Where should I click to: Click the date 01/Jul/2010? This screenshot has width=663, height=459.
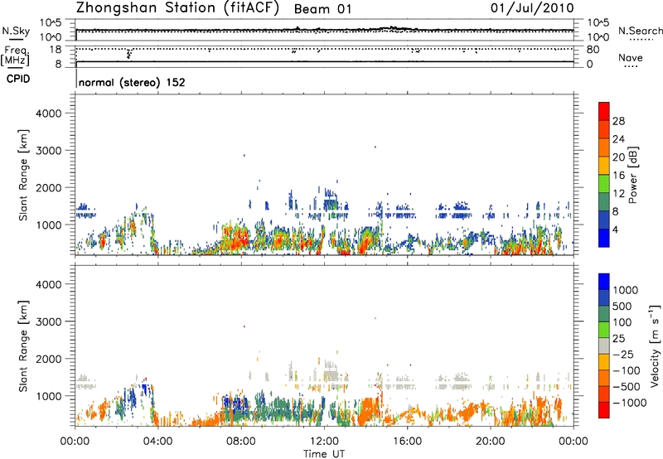[532, 8]
